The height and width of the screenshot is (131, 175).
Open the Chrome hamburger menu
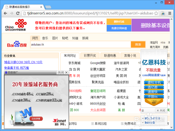pyautogui.click(x=170, y=13)
